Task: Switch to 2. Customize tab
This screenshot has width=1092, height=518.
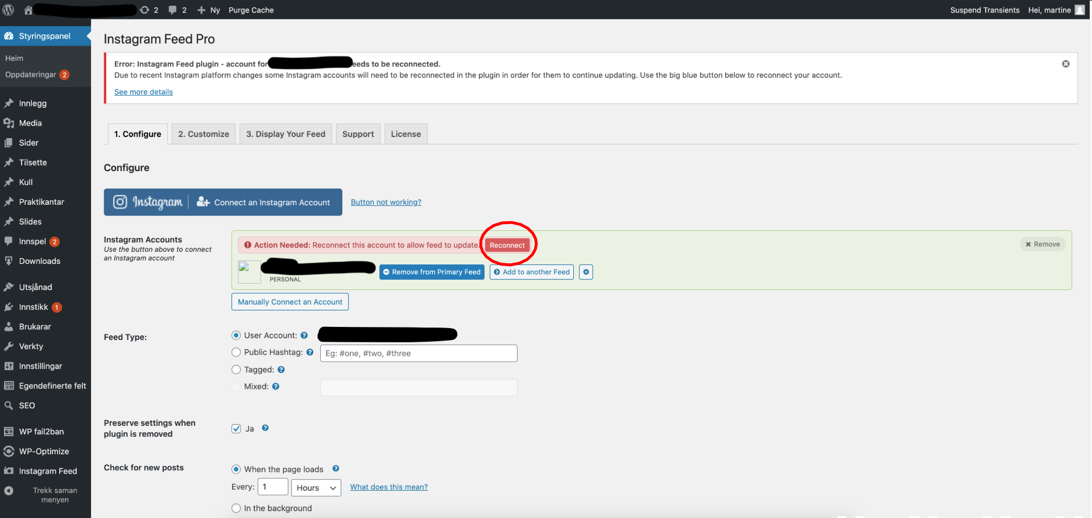Action: coord(204,134)
